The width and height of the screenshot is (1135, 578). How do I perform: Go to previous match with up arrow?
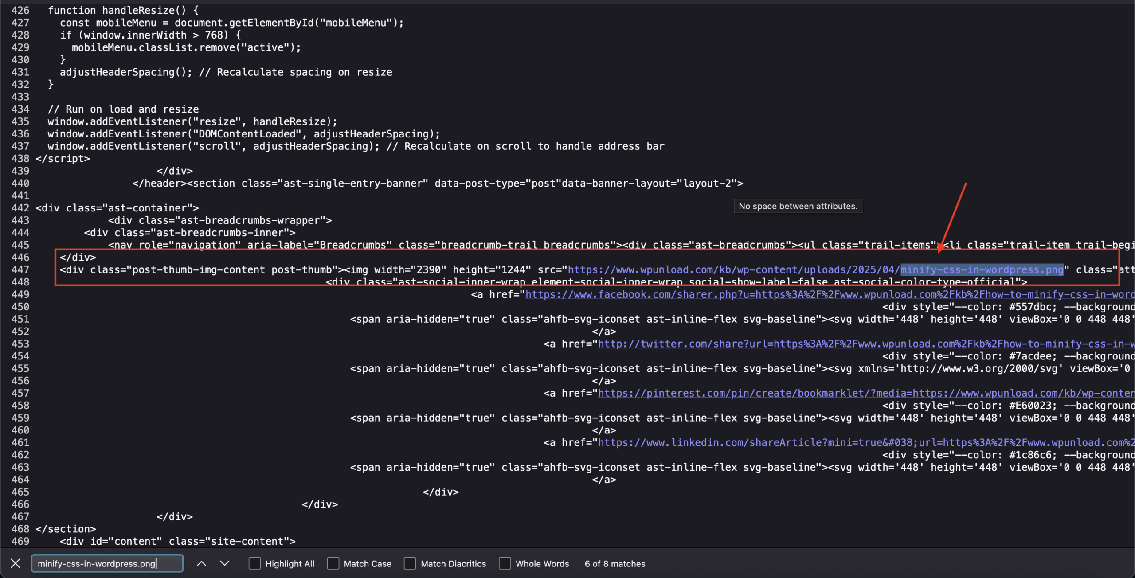pyautogui.click(x=201, y=563)
